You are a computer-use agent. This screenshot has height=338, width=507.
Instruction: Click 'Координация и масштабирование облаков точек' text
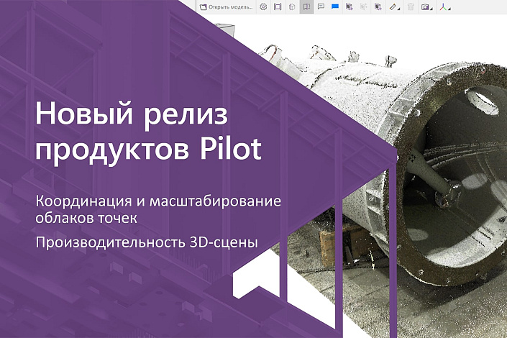pos(160,207)
